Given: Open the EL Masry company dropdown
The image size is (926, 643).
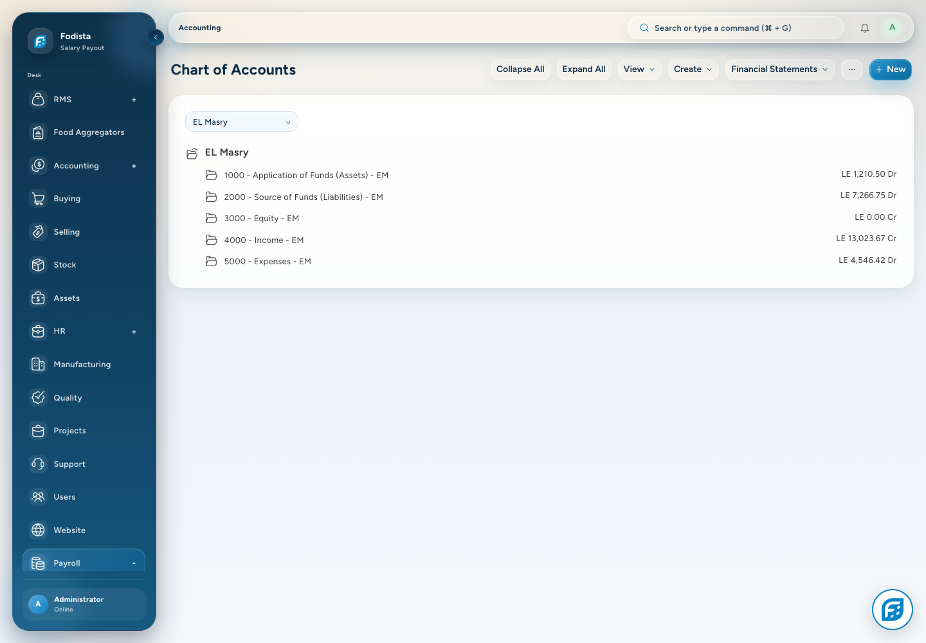Looking at the screenshot, I should pos(242,122).
